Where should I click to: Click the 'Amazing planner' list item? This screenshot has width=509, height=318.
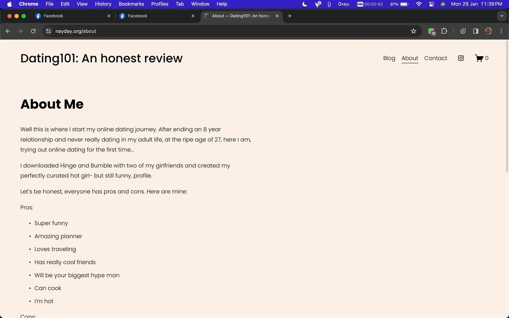click(x=58, y=236)
